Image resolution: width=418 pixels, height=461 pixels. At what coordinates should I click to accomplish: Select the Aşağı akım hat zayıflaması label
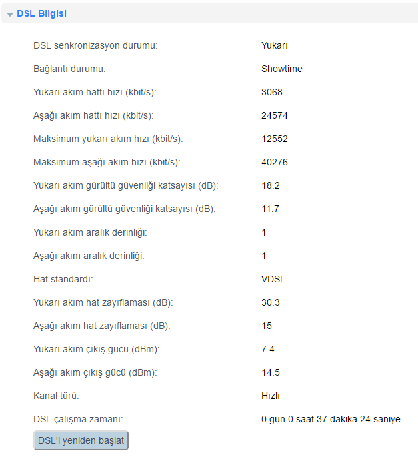pyautogui.click(x=101, y=326)
